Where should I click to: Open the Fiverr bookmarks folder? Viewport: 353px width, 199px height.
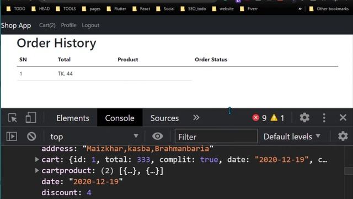249,9
